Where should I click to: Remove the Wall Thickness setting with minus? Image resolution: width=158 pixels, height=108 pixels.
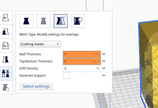pyautogui.click(x=104, y=54)
